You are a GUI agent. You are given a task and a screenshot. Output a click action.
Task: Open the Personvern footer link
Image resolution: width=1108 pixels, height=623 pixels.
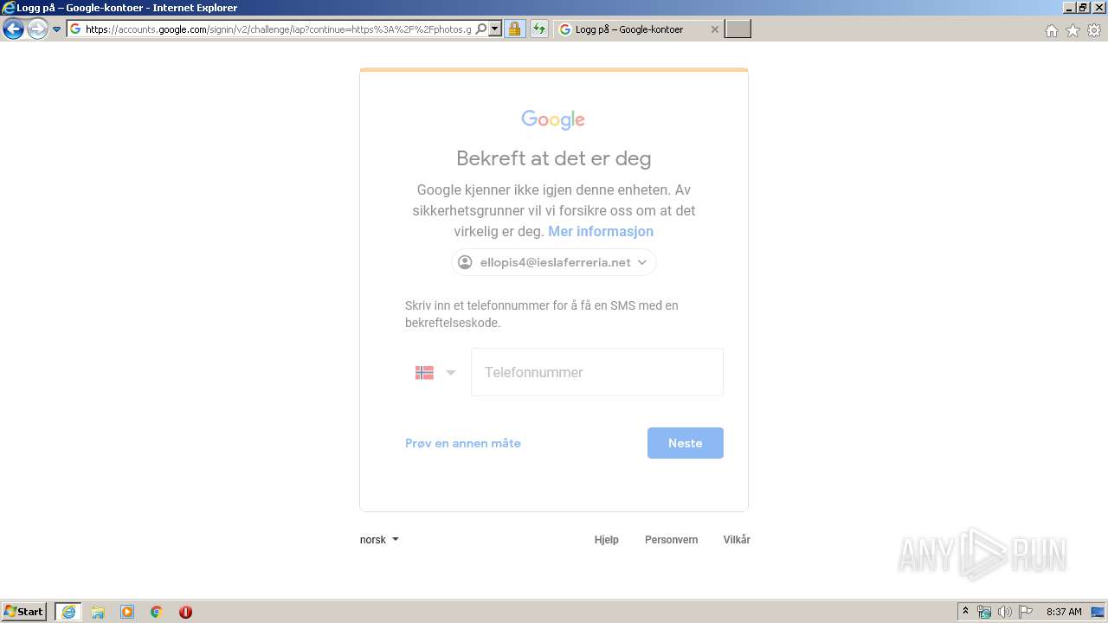(671, 539)
